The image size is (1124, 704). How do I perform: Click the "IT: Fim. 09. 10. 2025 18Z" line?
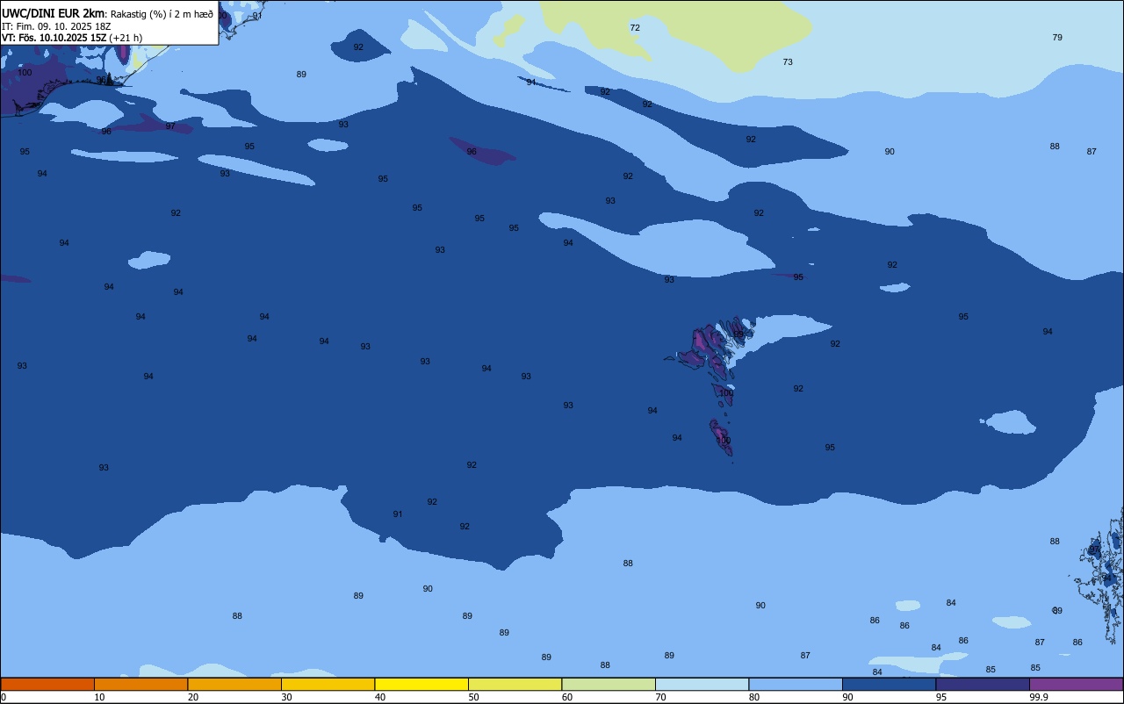[56, 26]
